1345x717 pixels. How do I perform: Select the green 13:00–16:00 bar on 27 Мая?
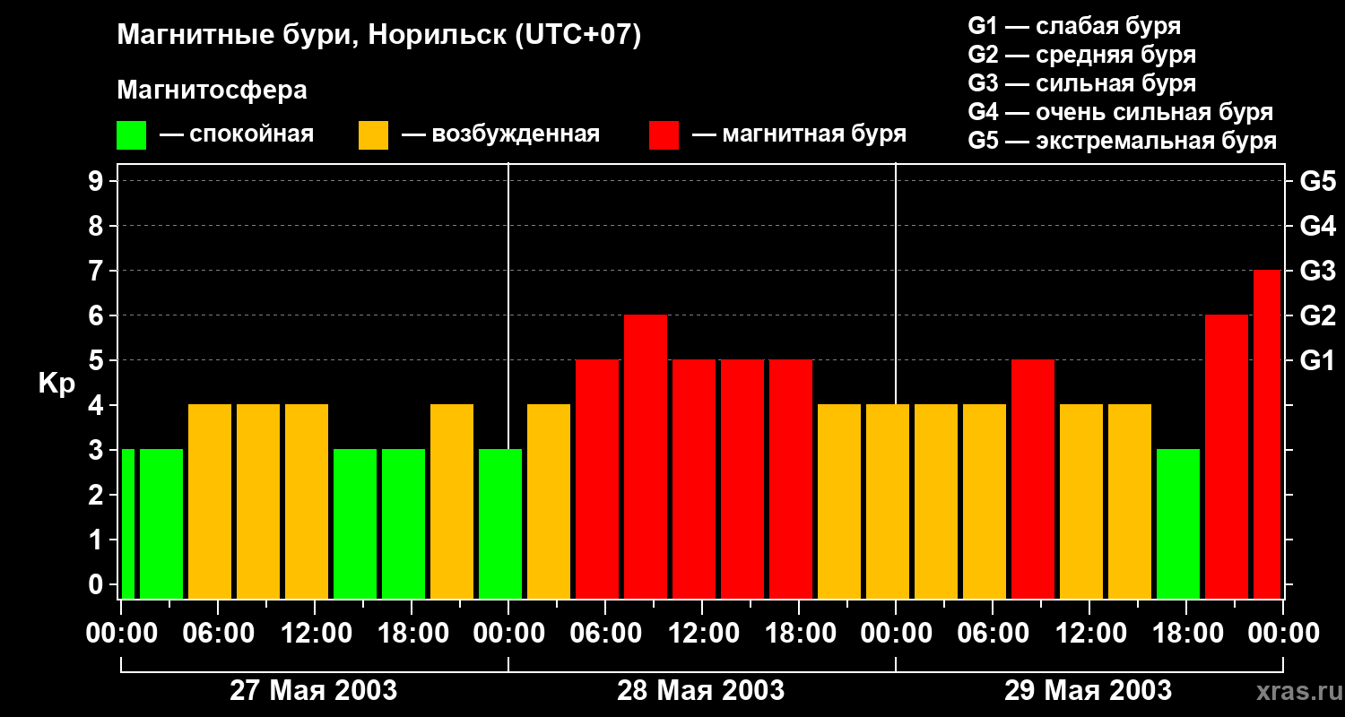click(x=355, y=523)
